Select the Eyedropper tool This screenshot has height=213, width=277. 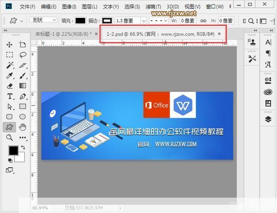(x=10, y=76)
